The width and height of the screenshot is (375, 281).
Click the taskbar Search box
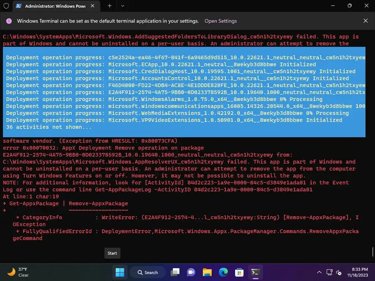148,272
